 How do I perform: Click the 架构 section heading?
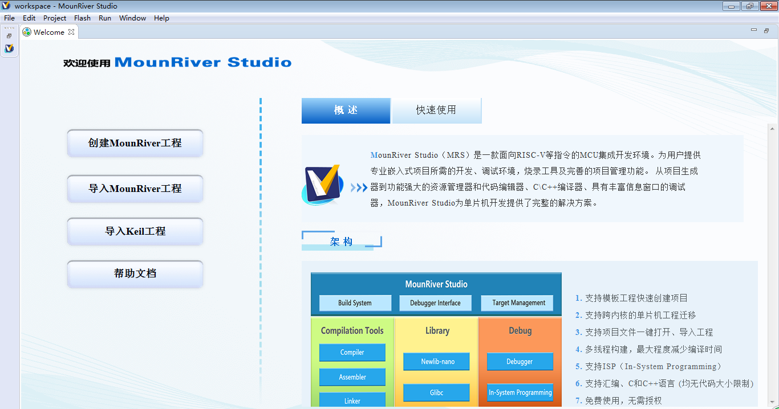click(x=341, y=242)
